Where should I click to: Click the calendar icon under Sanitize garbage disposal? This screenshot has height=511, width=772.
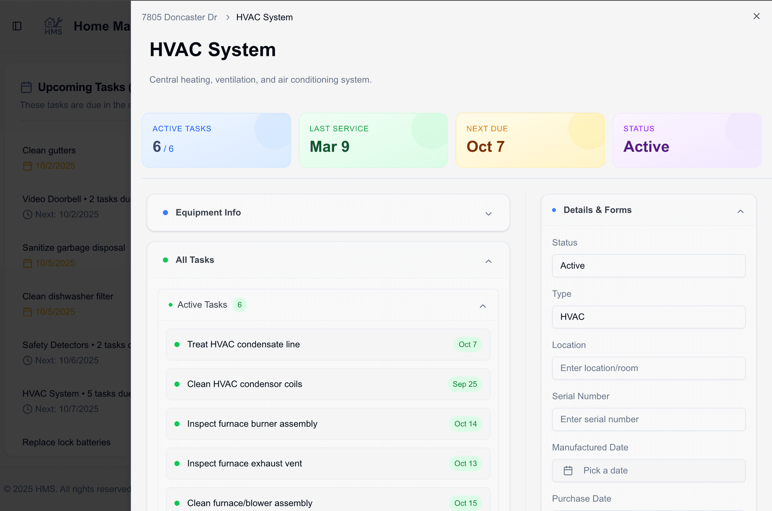click(27, 263)
